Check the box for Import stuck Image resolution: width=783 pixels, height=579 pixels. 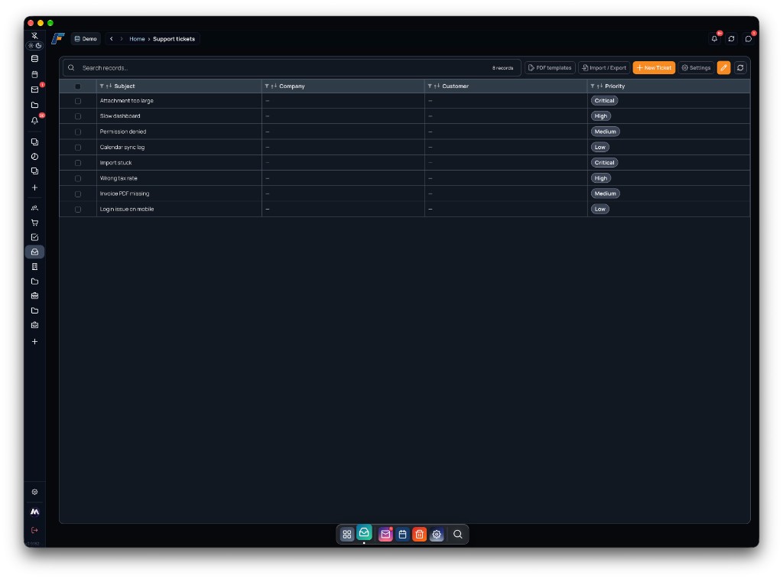coord(78,163)
